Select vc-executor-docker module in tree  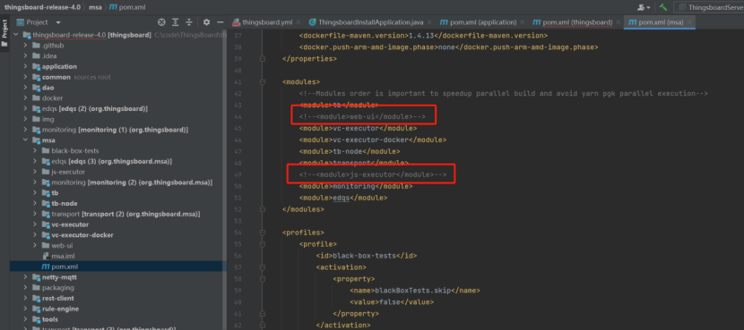(x=82, y=235)
